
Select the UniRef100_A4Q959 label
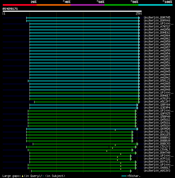[157, 42]
